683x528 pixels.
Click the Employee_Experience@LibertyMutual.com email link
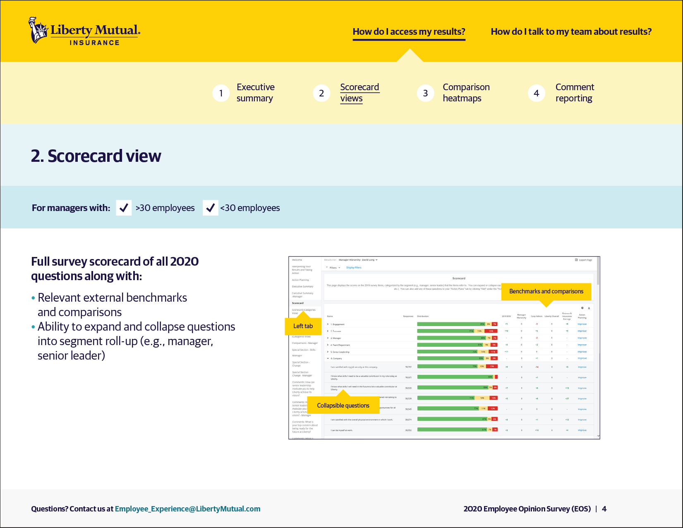188,509
